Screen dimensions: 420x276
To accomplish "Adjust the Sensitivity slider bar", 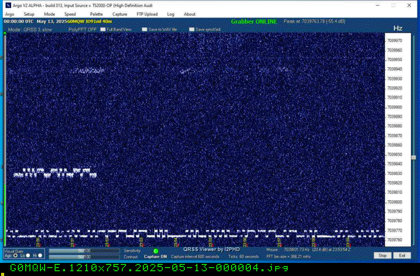I will click(84, 251).
